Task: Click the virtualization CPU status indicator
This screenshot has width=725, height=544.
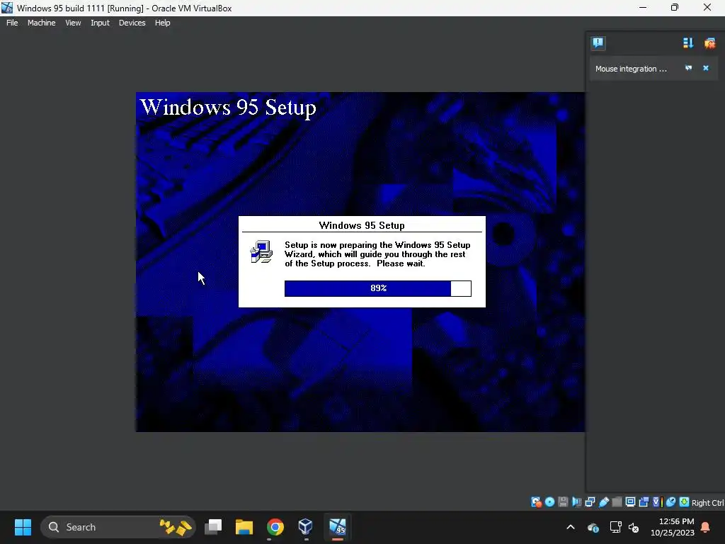Action: click(658, 502)
